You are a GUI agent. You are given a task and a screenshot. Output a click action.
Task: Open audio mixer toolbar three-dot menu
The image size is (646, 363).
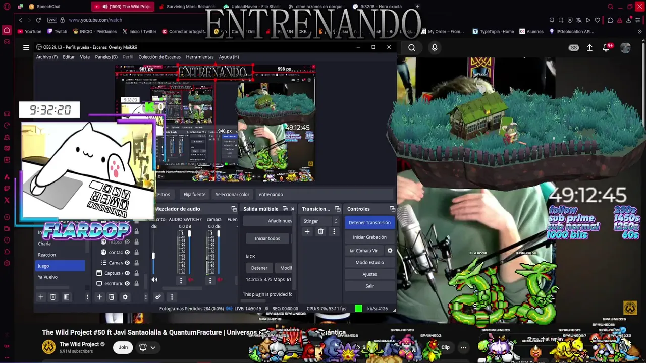(x=172, y=297)
